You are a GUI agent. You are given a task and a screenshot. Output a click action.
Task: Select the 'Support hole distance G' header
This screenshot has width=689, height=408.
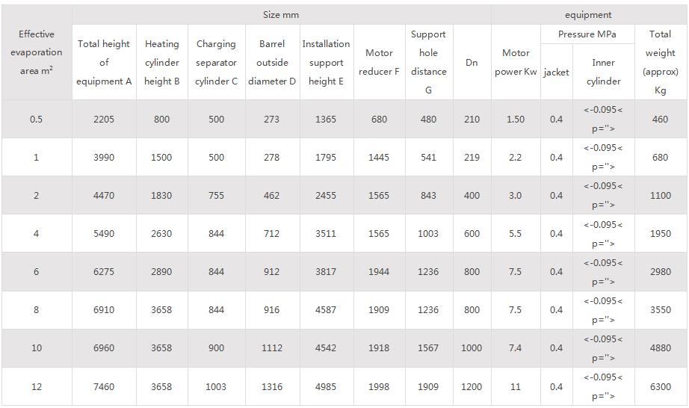(428, 63)
